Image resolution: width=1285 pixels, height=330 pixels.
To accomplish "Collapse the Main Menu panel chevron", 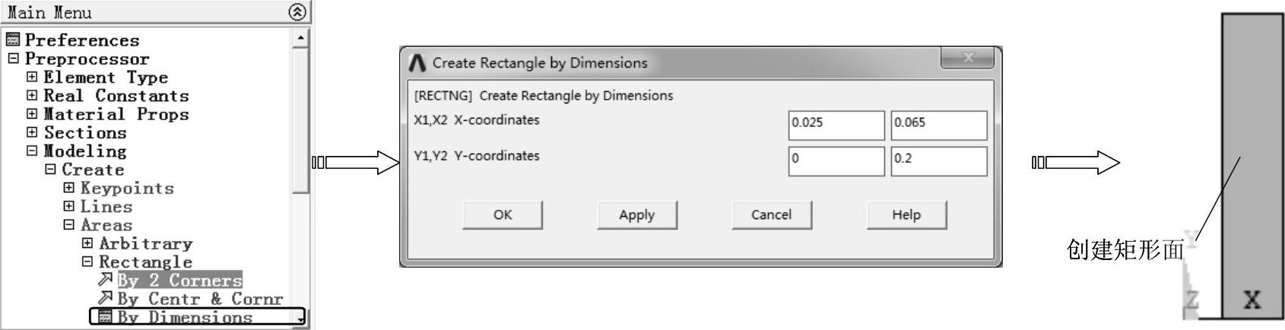I will click(297, 11).
